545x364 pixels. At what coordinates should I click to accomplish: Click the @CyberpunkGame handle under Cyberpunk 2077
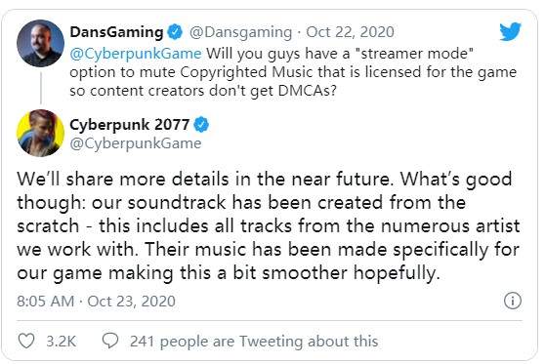[136, 143]
